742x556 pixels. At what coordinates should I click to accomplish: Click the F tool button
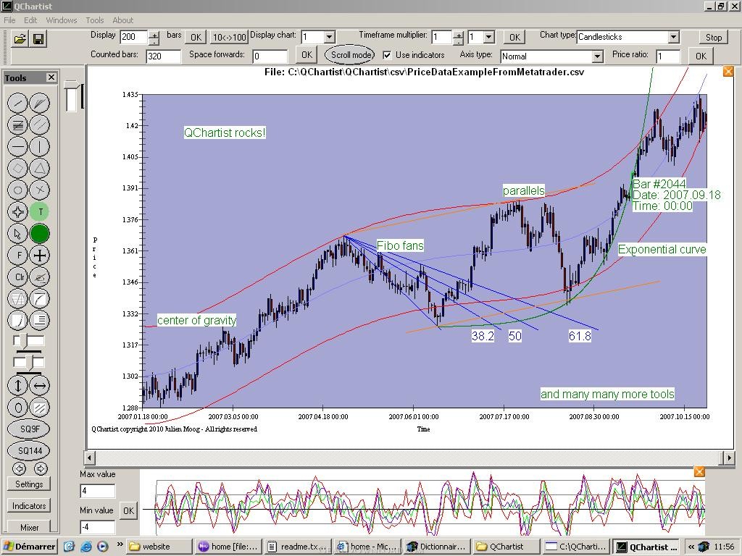tap(18, 256)
